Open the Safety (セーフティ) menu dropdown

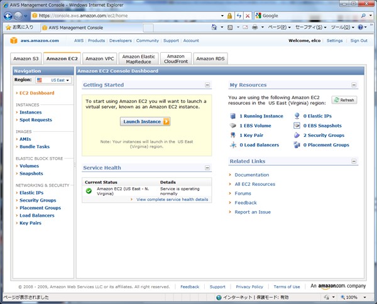tap(310, 27)
